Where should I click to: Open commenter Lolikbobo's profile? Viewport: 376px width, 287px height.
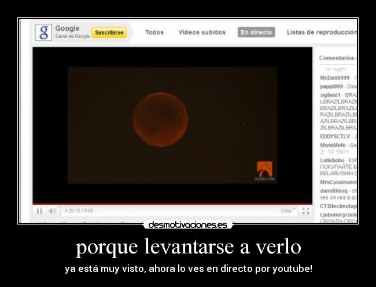pos(332,160)
